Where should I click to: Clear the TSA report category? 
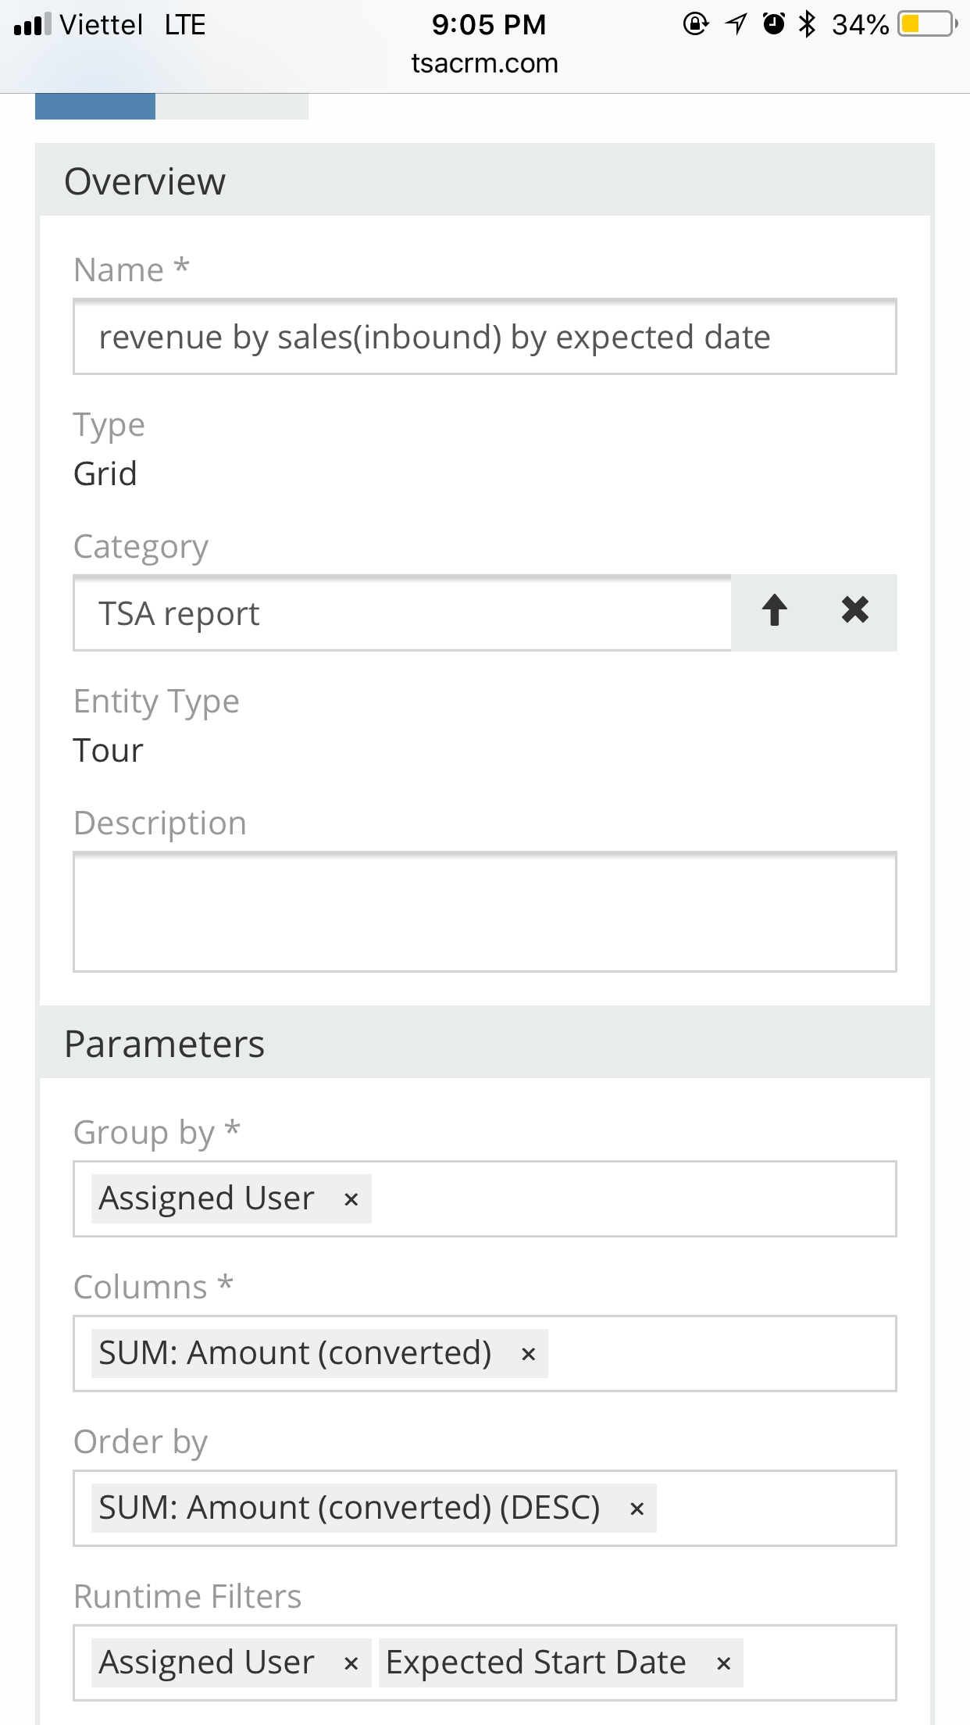855,611
